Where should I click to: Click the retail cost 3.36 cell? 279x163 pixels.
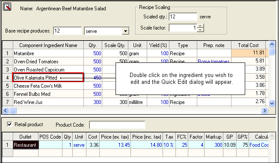pyautogui.click(x=93, y=145)
